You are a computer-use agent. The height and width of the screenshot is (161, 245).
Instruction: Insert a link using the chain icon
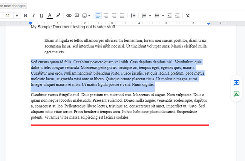pyautogui.click(x=69, y=15)
